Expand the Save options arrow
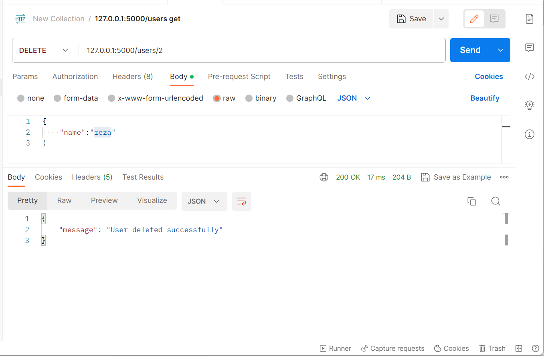 click(441, 19)
